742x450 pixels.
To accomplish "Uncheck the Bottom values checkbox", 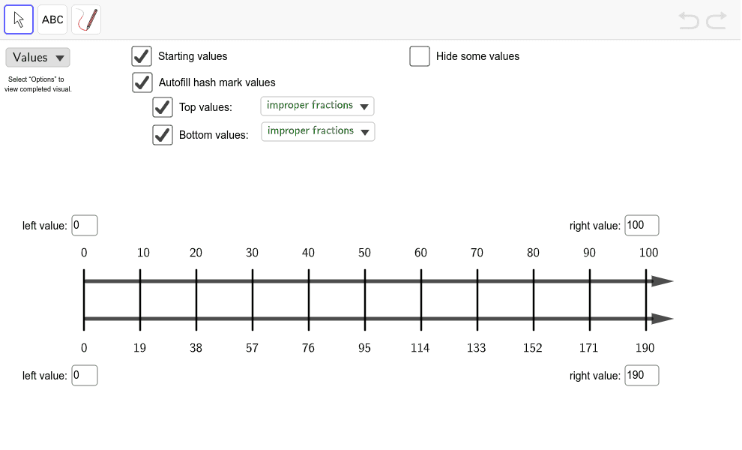I will (x=163, y=135).
